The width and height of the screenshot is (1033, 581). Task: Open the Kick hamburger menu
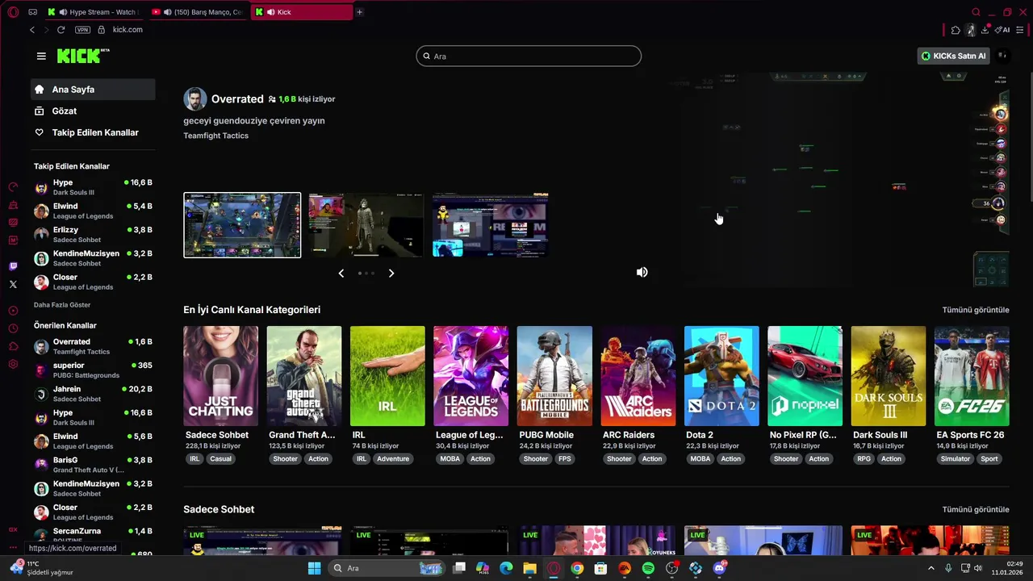click(x=41, y=56)
